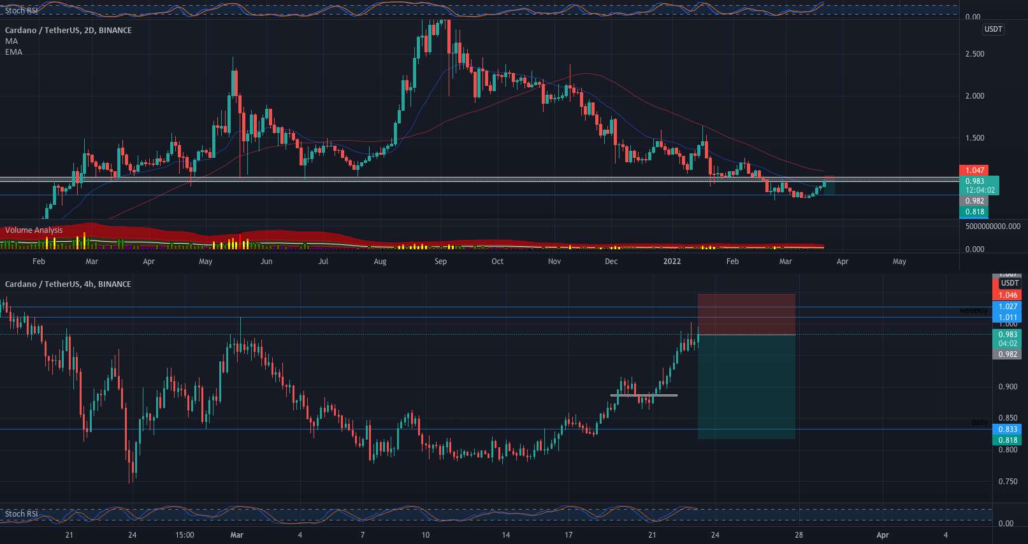Screen dimensions: 1028x544
Task: Click the Nov label on time axis
Action: [x=554, y=262]
